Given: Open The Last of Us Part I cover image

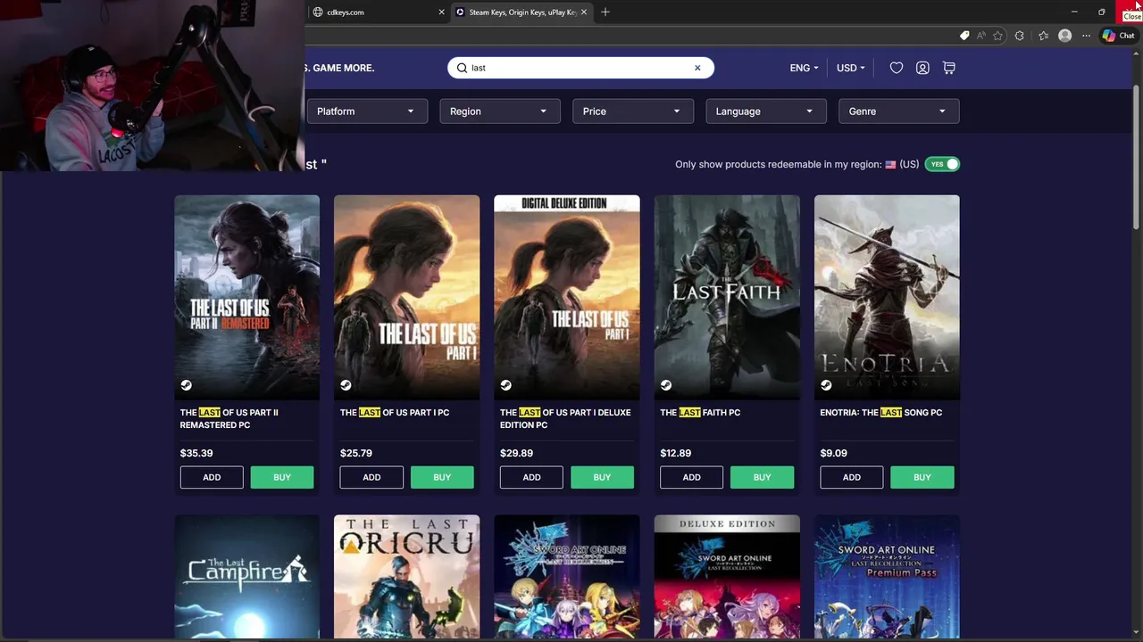Looking at the screenshot, I should (407, 297).
